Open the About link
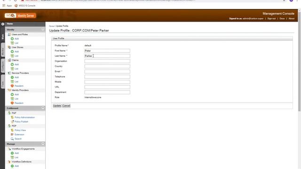 pyautogui.click(x=292, y=19)
